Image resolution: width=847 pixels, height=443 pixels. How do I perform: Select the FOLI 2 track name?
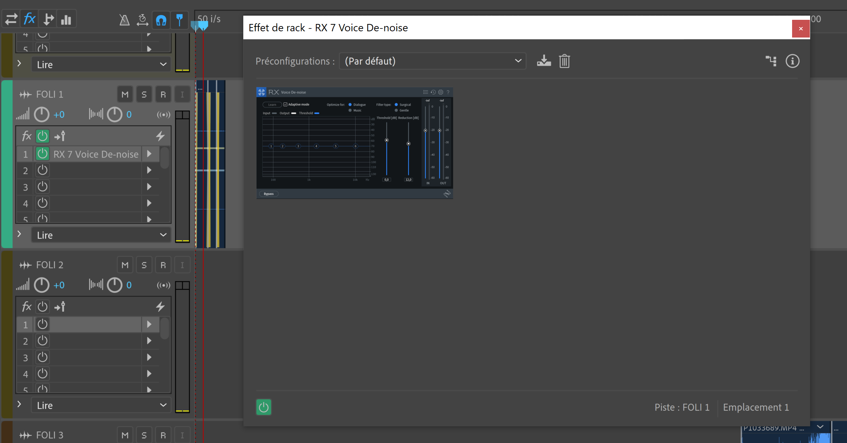pos(50,265)
